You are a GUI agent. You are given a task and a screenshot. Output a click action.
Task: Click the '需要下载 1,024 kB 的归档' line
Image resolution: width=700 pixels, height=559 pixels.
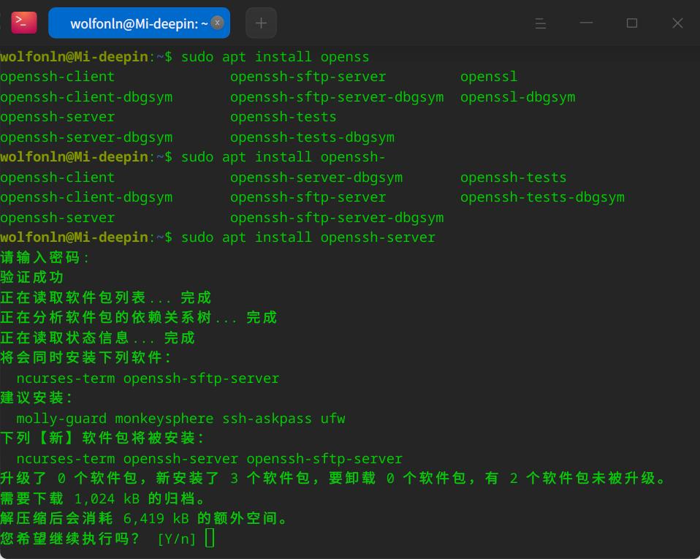pyautogui.click(x=103, y=498)
